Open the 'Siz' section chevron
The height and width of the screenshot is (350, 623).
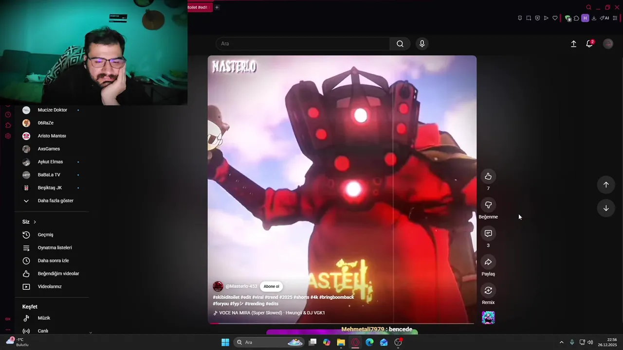[35, 222]
